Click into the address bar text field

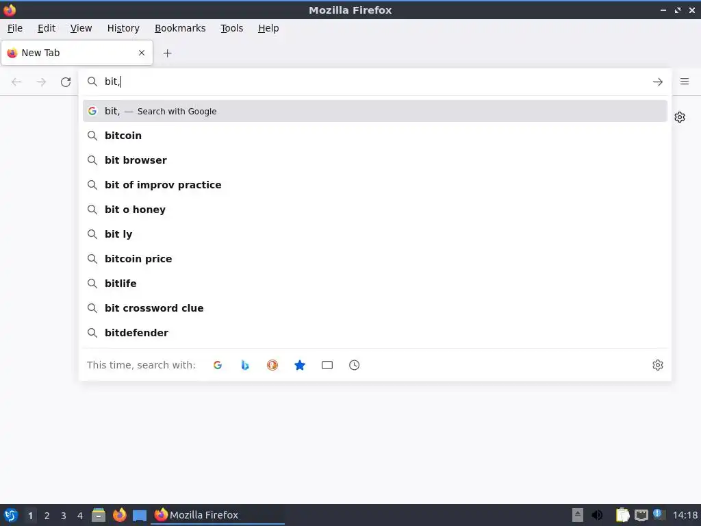click(x=374, y=82)
